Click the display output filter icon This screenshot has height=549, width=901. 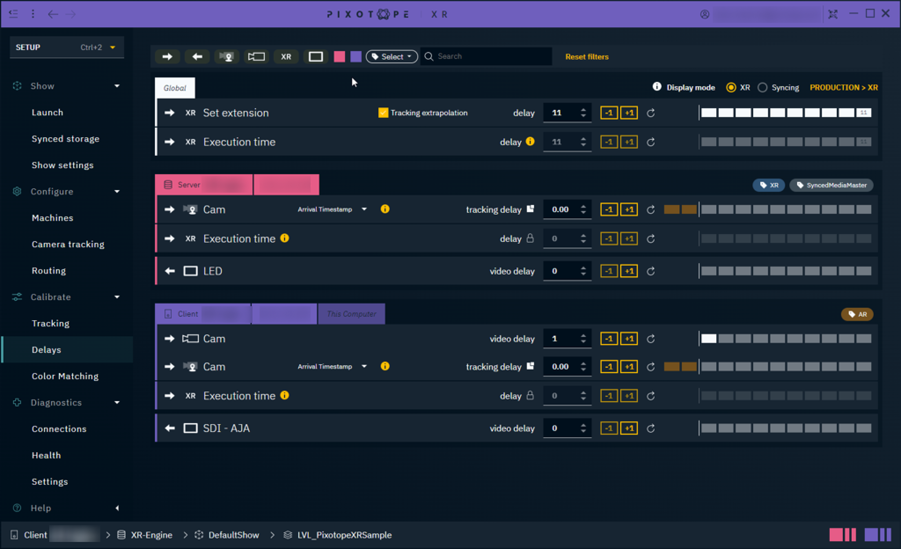point(315,57)
